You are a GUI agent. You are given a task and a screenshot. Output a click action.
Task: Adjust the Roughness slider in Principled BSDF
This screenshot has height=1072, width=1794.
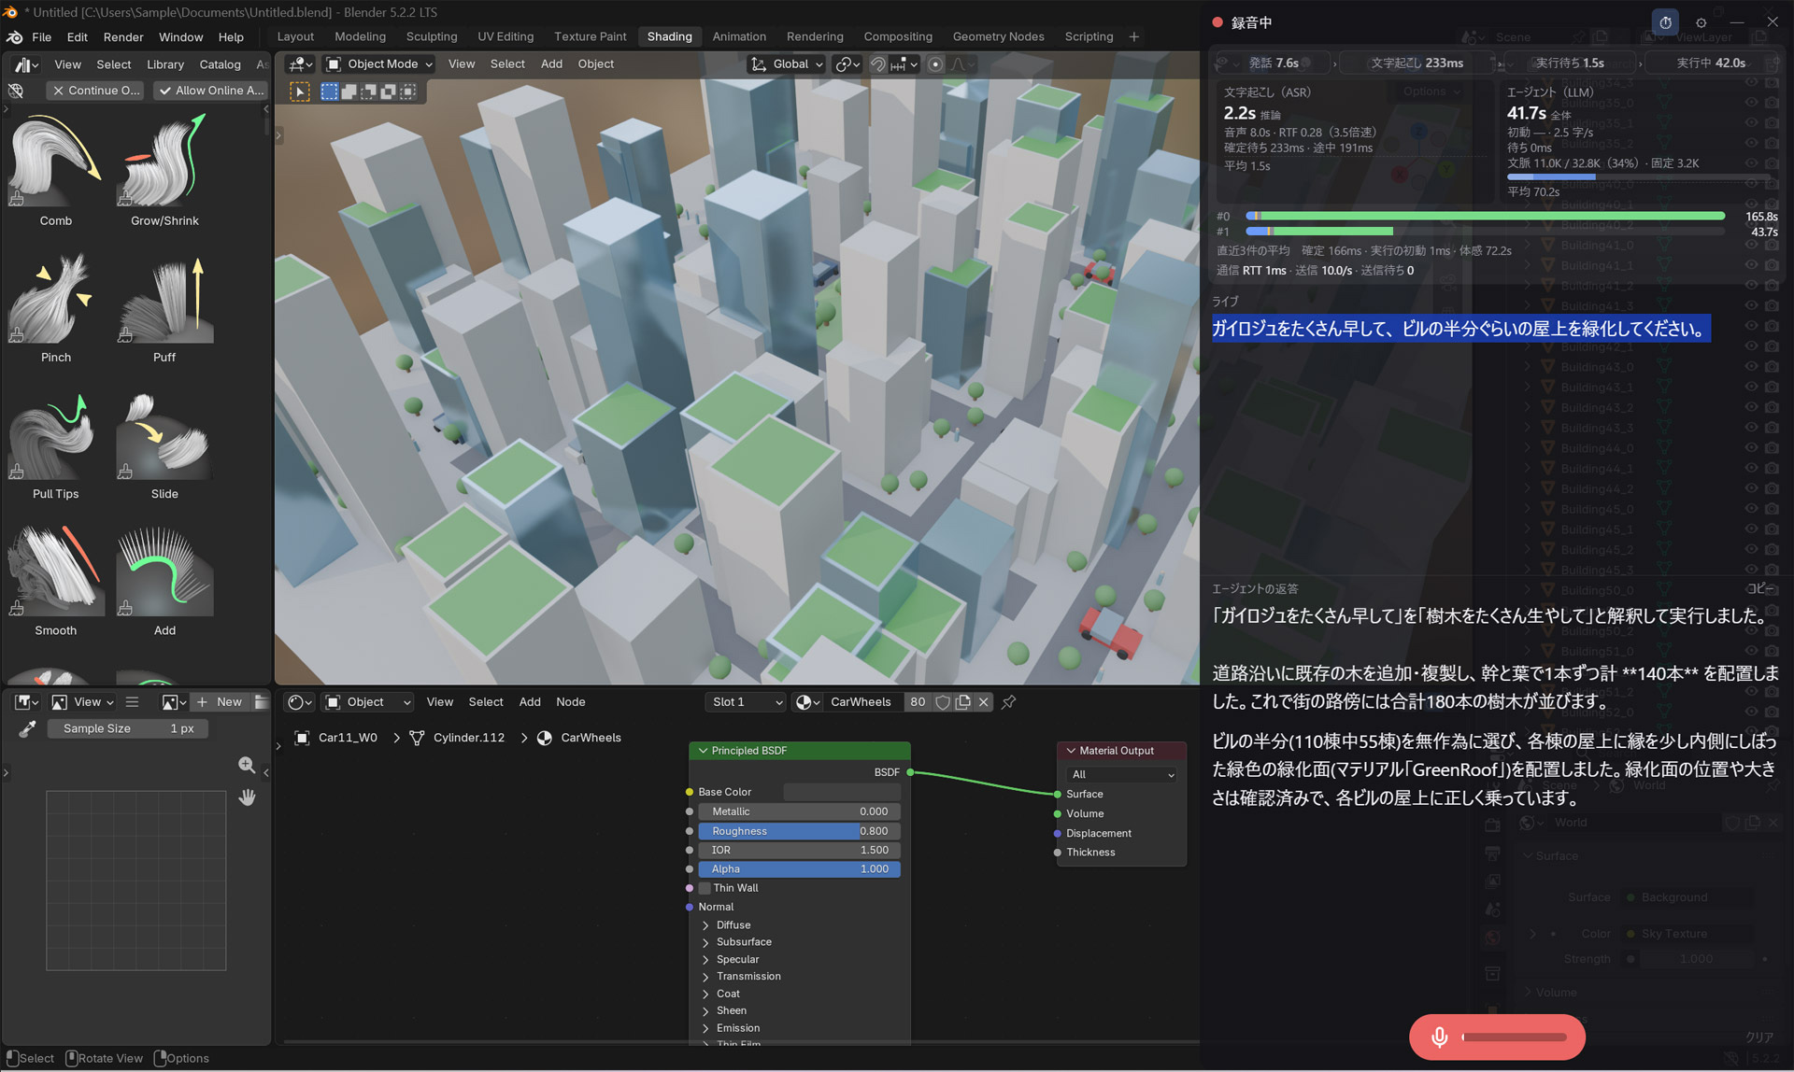tap(799, 830)
